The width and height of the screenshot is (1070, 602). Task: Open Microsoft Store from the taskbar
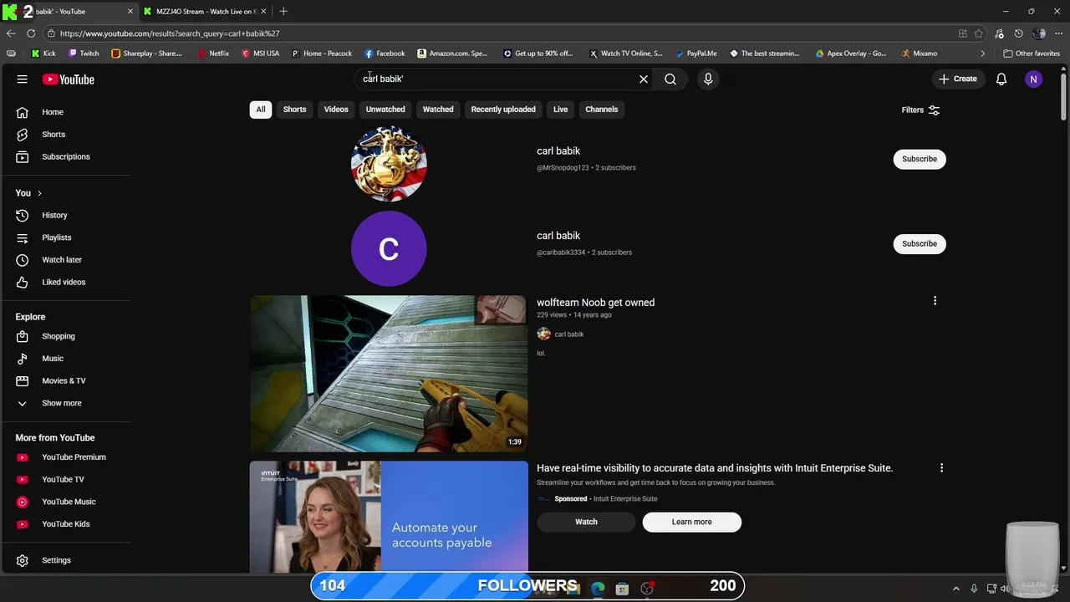[x=622, y=589]
